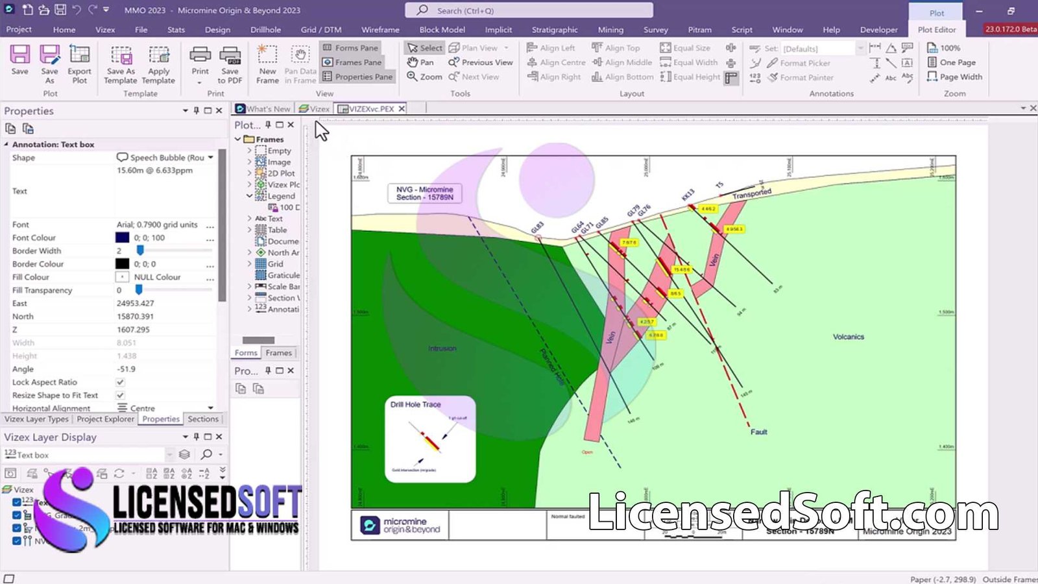This screenshot has width=1038, height=584.
Task: Expand the 2D Plot tree node
Action: (x=249, y=173)
